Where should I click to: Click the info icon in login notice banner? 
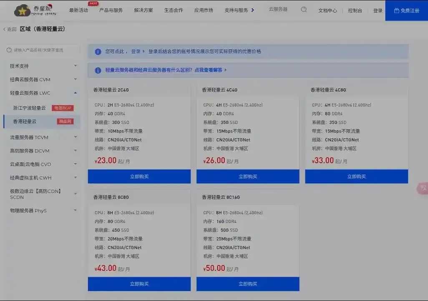tap(98, 52)
